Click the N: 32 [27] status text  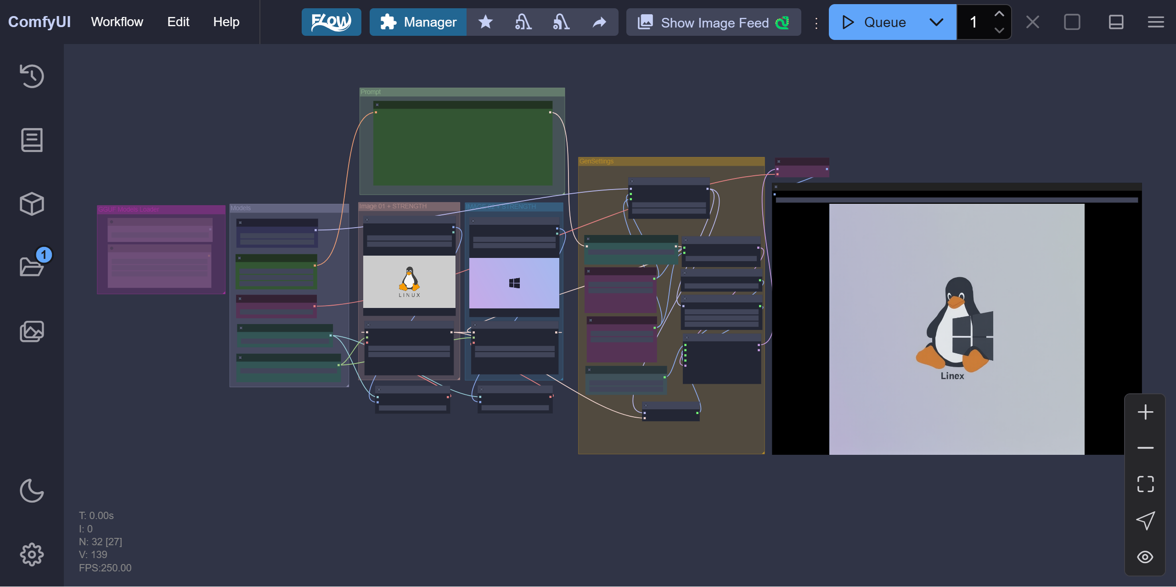[101, 542]
